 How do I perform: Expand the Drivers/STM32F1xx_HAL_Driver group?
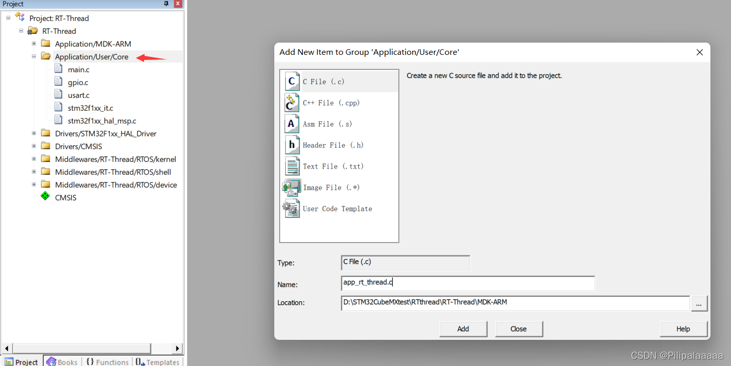tap(34, 133)
